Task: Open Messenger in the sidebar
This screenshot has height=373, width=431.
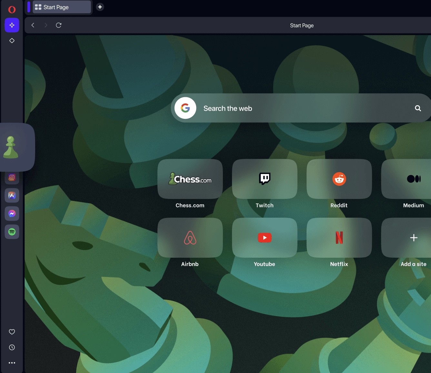Action: pos(12,213)
